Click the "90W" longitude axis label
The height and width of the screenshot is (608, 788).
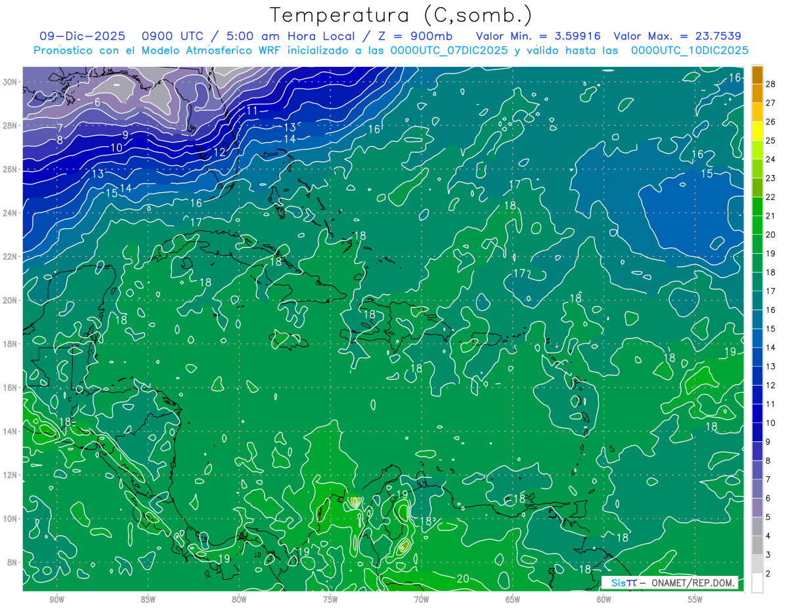tap(57, 599)
